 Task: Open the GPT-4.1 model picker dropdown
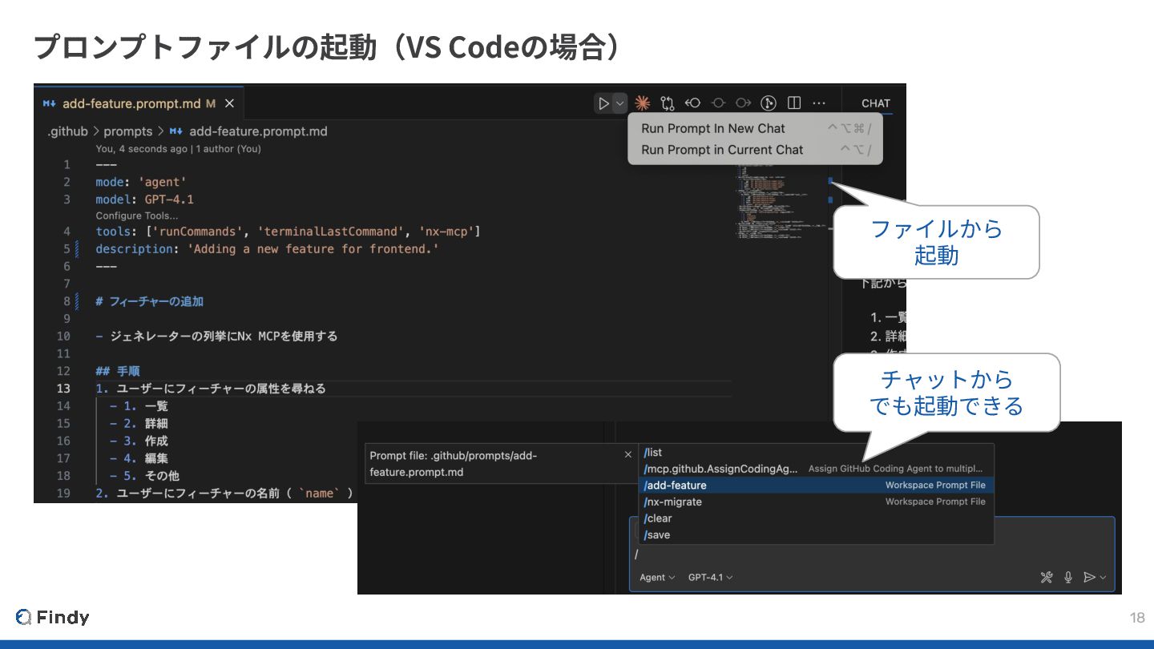710,578
